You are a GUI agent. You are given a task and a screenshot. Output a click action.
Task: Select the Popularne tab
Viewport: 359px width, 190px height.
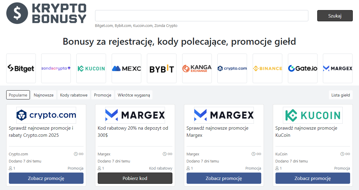tap(18, 95)
